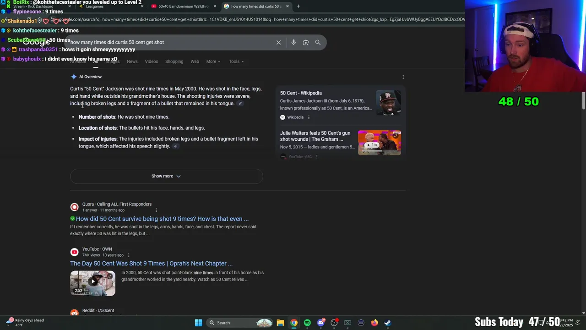Image resolution: width=586 pixels, height=330 pixels.
Task: Open the three-dot menu on the YouTube OWN result
Action: (x=129, y=255)
